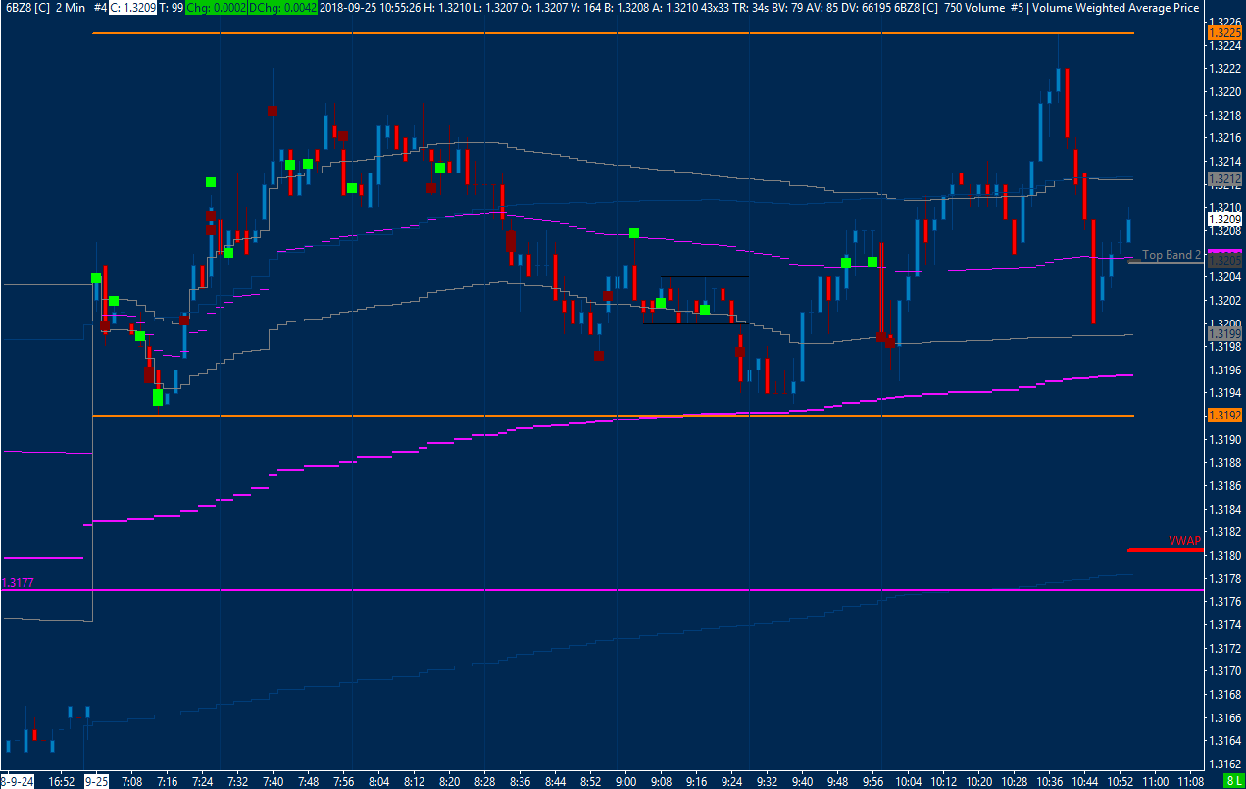
Task: Click the green Chg: 0.0002 header field
Action: 216,7
